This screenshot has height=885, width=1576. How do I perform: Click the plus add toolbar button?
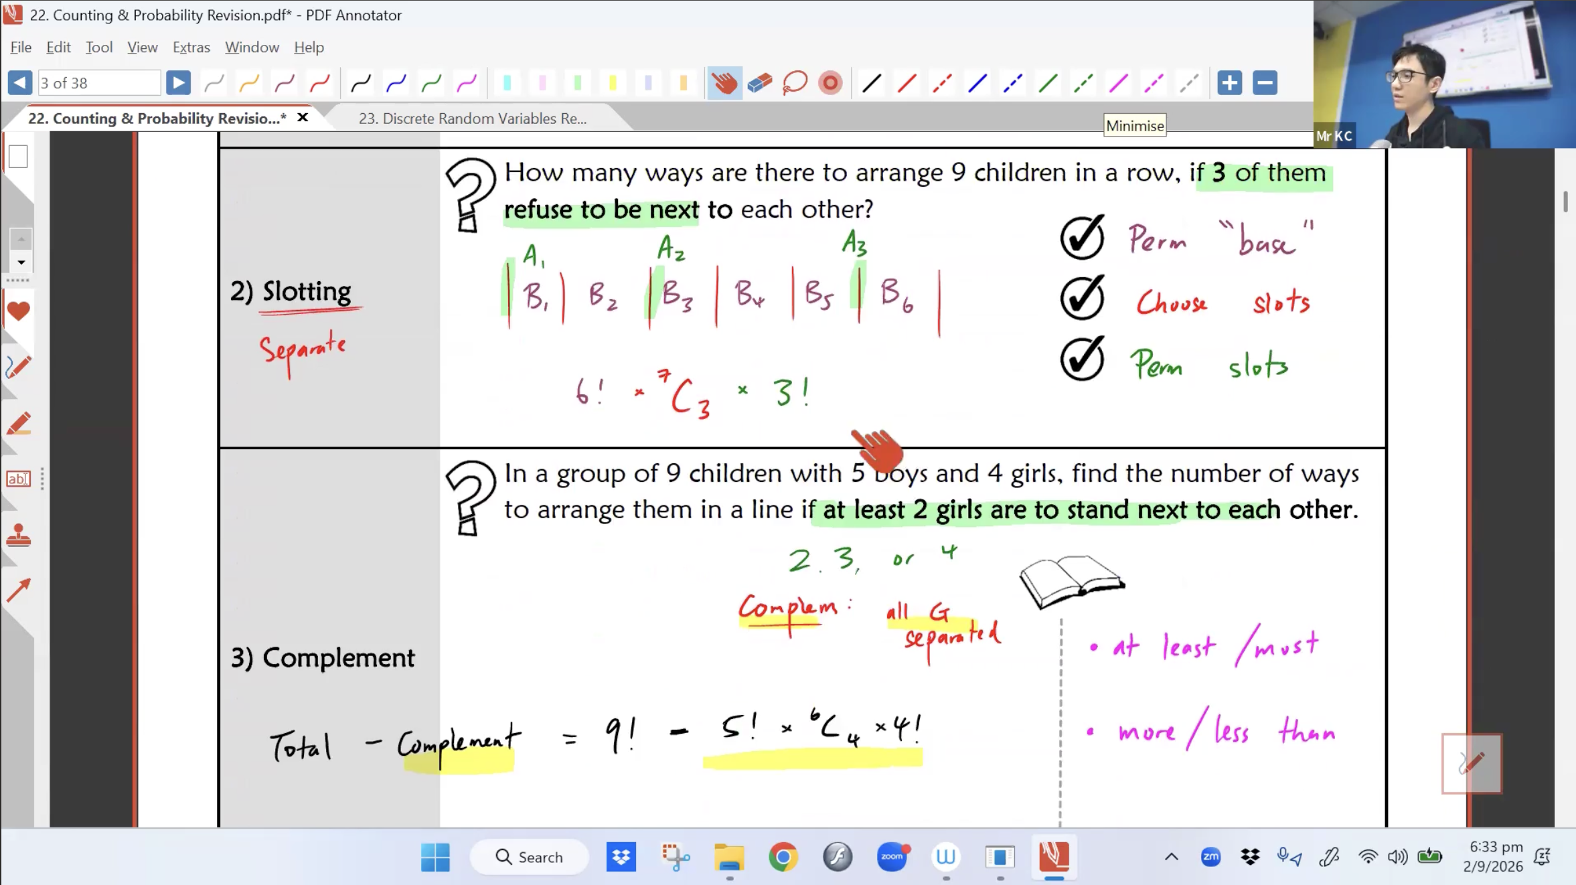[1229, 83]
